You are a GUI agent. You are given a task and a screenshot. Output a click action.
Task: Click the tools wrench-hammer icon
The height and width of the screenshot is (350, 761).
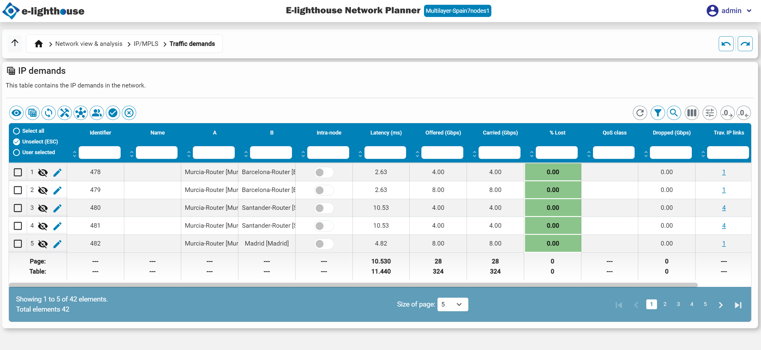pyautogui.click(x=65, y=113)
